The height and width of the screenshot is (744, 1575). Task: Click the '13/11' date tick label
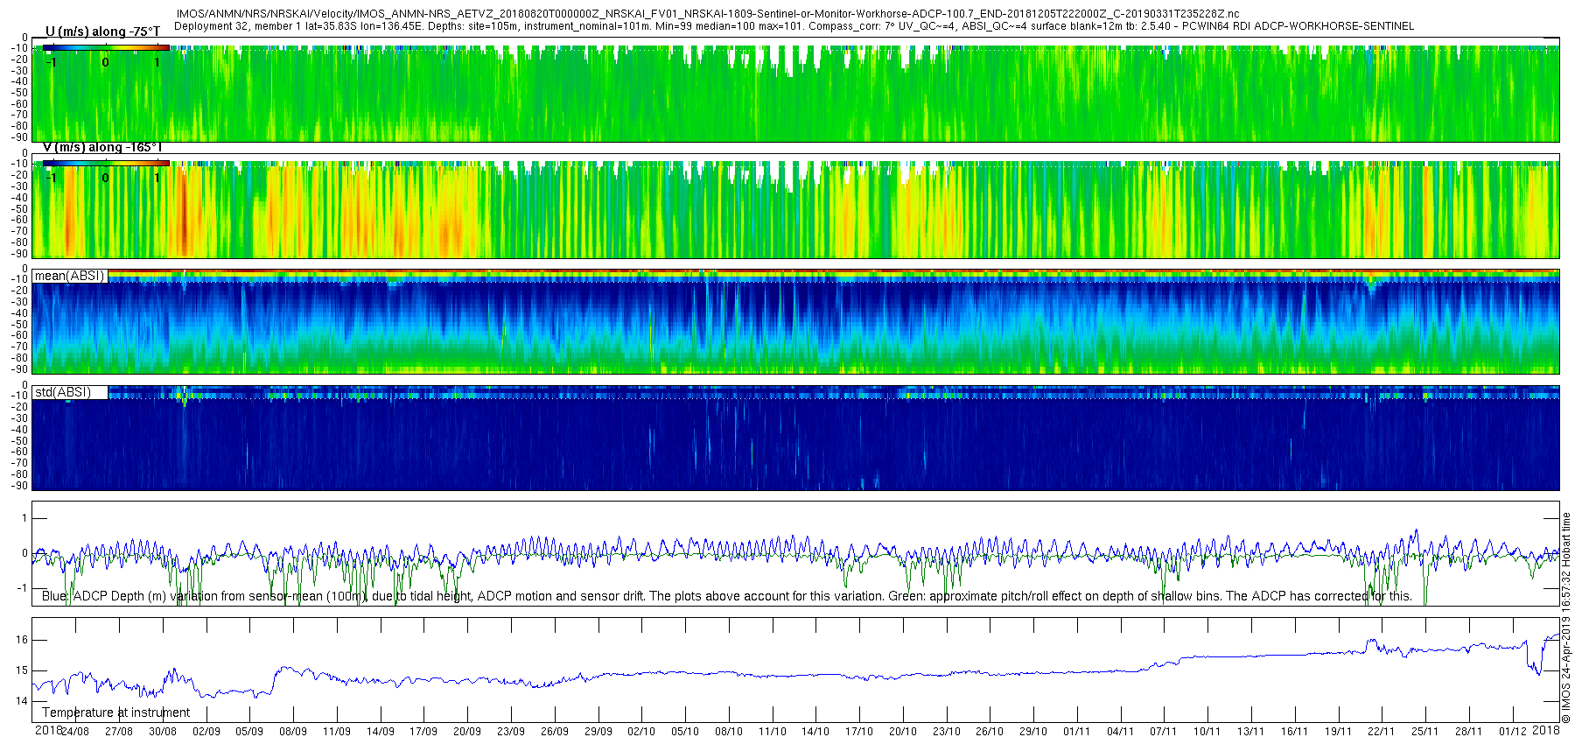tap(1251, 732)
